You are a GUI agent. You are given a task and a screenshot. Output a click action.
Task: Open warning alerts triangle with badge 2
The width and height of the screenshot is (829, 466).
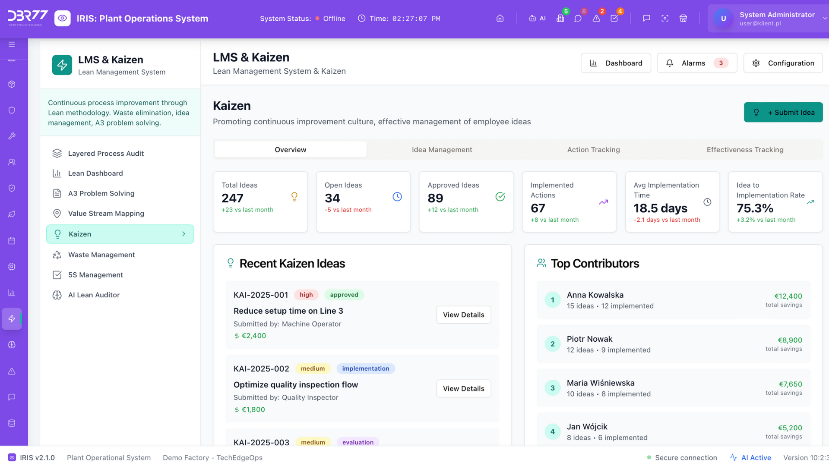pyautogui.click(x=596, y=19)
